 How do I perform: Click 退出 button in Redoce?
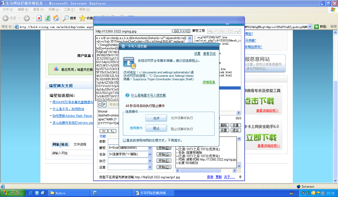pyautogui.click(x=236, y=130)
